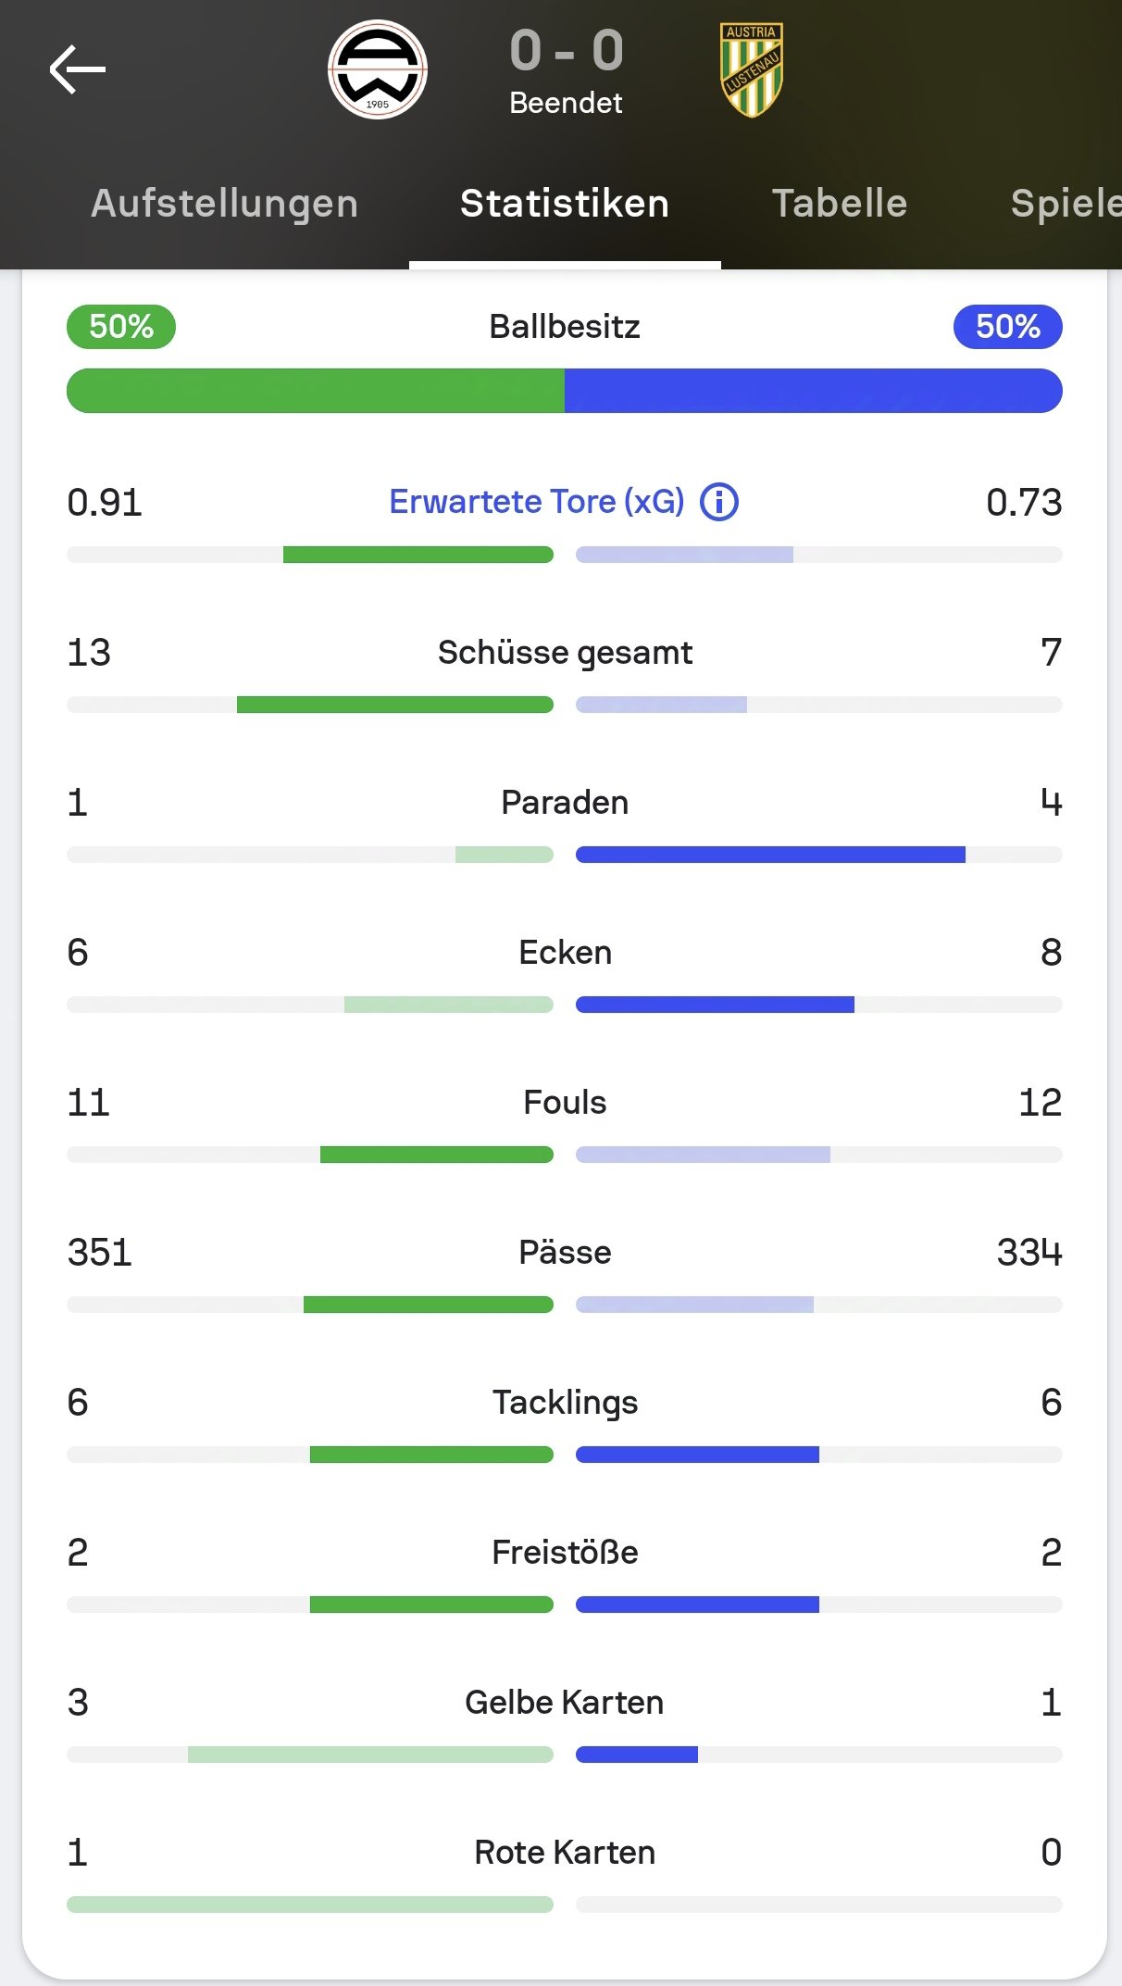
Task: Open the Tabelle tab
Action: click(840, 204)
